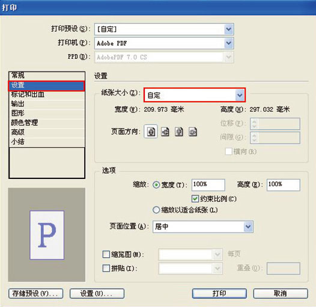Select portrait page orientation icon
Image resolution: width=316 pixels, height=307 pixels.
click(x=151, y=132)
